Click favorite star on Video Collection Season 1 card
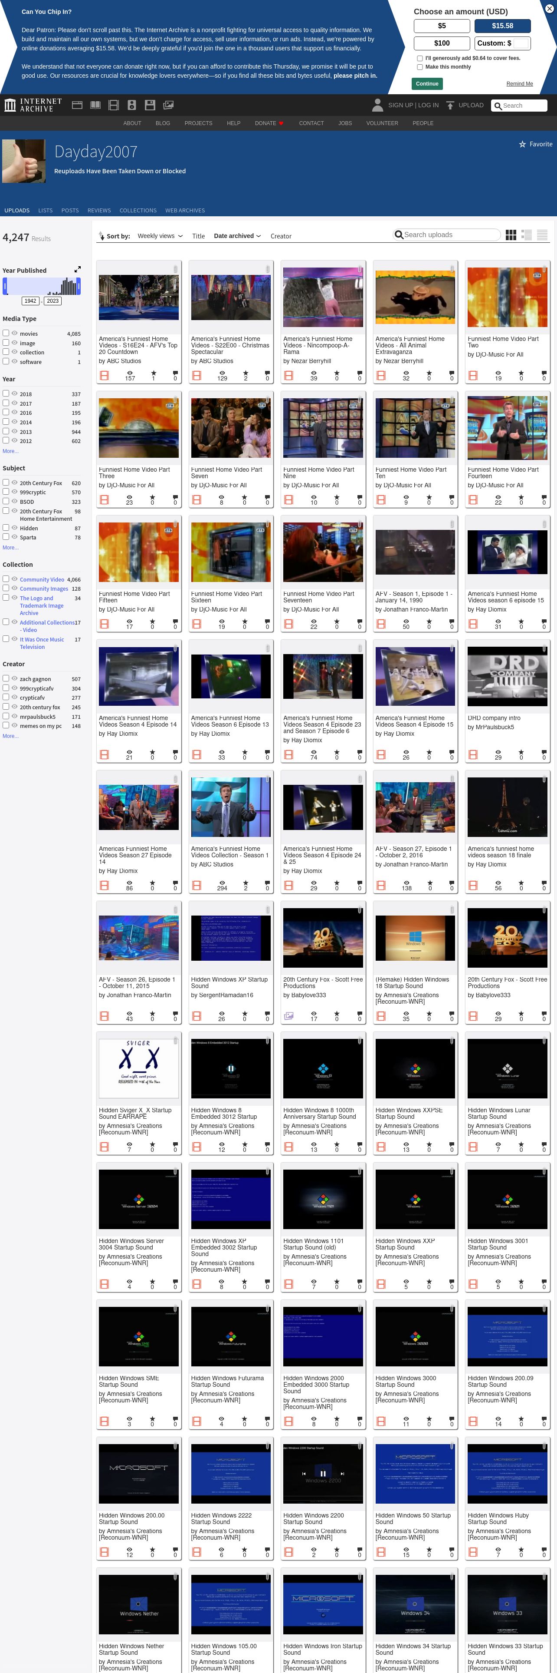This screenshot has width=557, height=1673. [245, 883]
